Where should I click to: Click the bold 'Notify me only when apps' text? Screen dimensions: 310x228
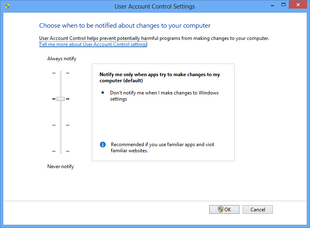pos(160,78)
